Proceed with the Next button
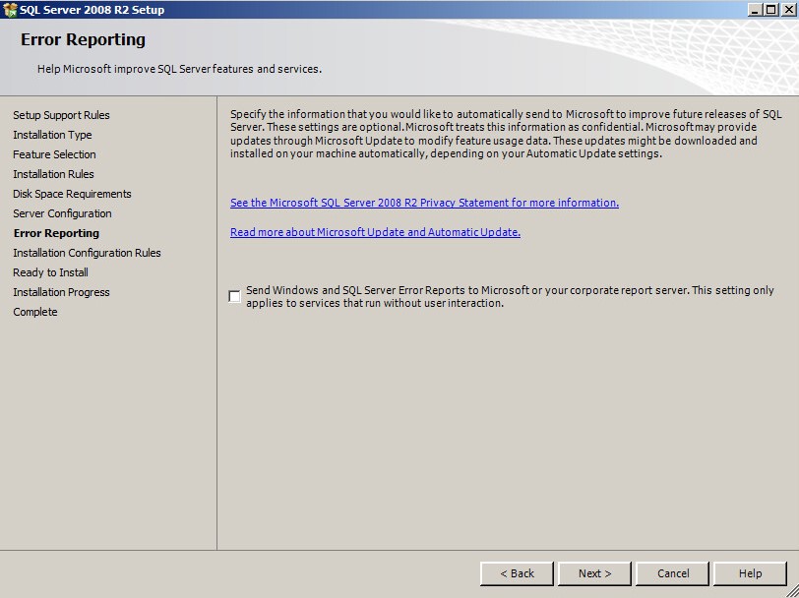799x598 pixels. [x=594, y=573]
